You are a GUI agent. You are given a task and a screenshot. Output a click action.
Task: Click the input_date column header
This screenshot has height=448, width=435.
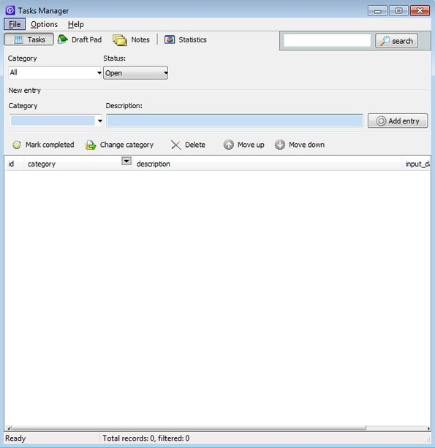(x=417, y=164)
